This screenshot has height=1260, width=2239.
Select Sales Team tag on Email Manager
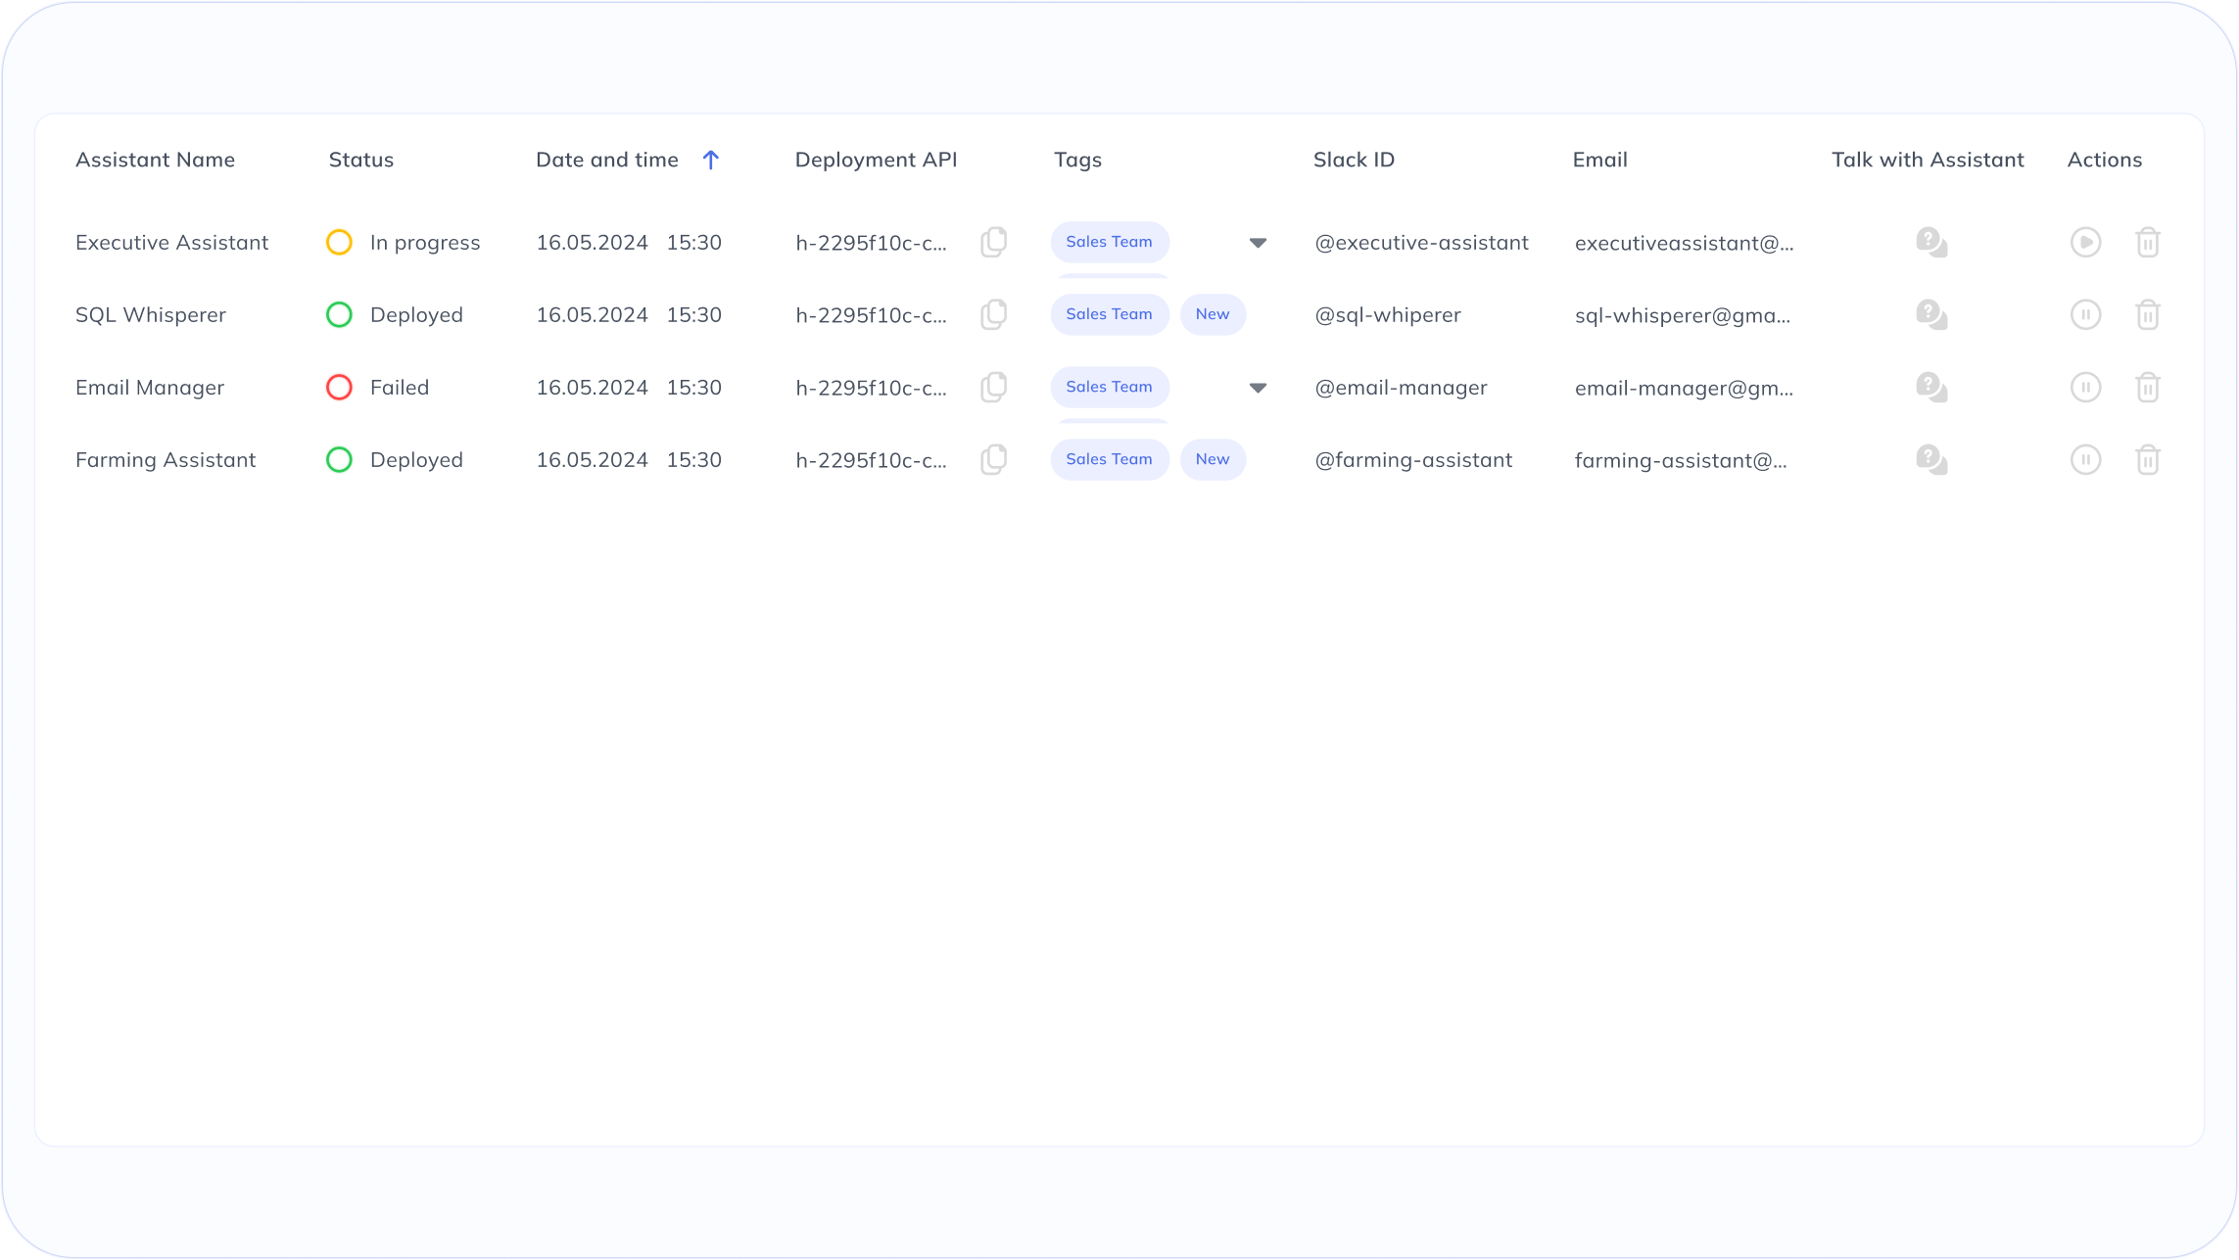(1110, 387)
